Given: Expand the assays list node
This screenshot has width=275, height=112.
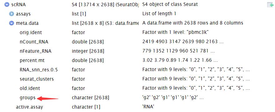Looking at the screenshot, I should (12, 14).
